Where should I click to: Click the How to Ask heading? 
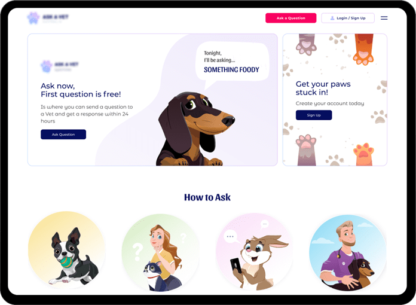pyautogui.click(x=207, y=197)
